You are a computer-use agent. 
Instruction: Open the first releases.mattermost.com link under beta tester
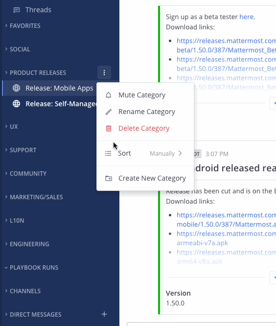pyautogui.click(x=226, y=46)
